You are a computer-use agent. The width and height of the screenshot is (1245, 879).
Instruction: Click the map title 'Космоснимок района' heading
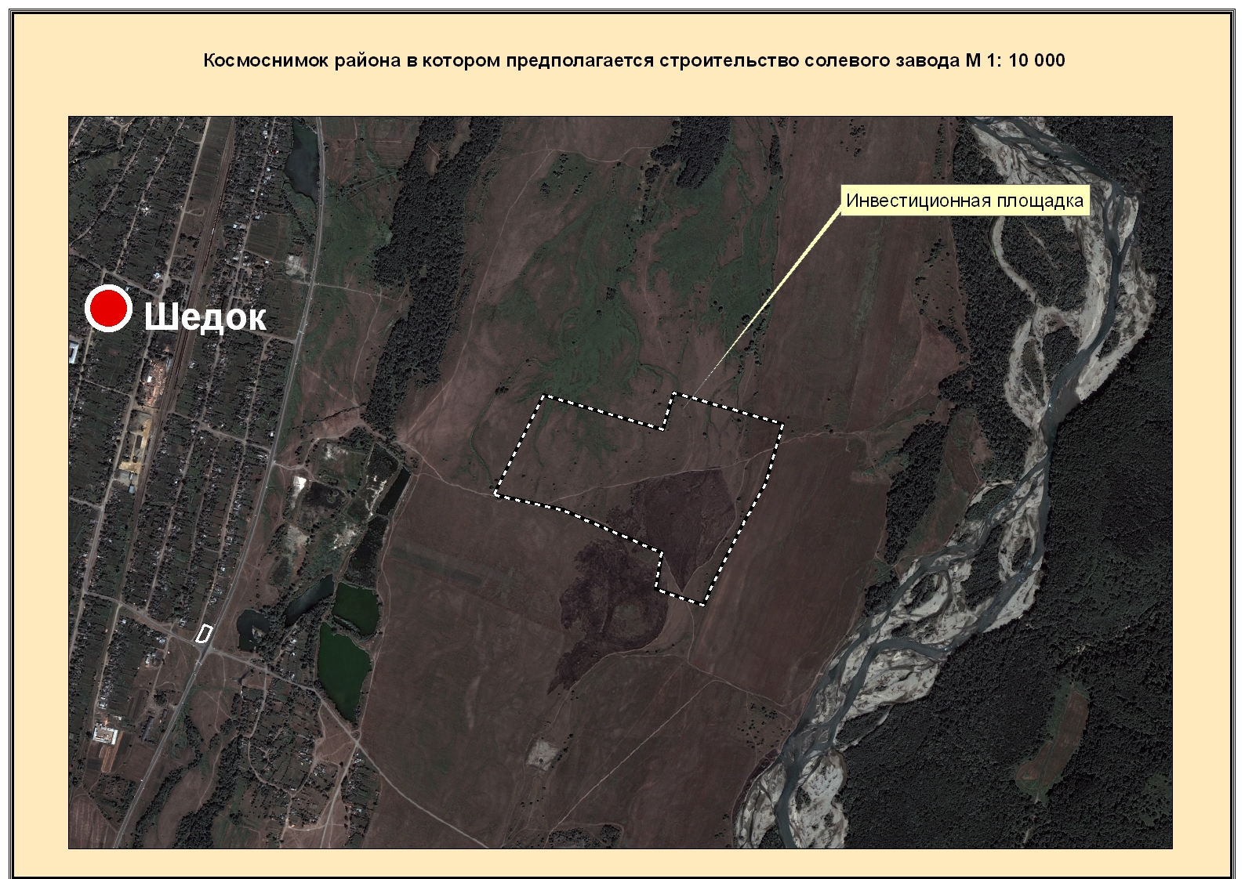[x=634, y=60]
